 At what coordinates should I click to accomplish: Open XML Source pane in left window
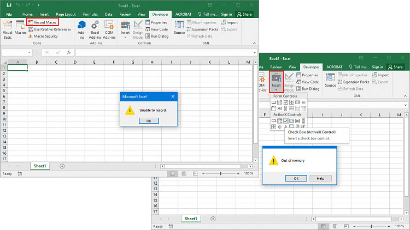point(179,28)
